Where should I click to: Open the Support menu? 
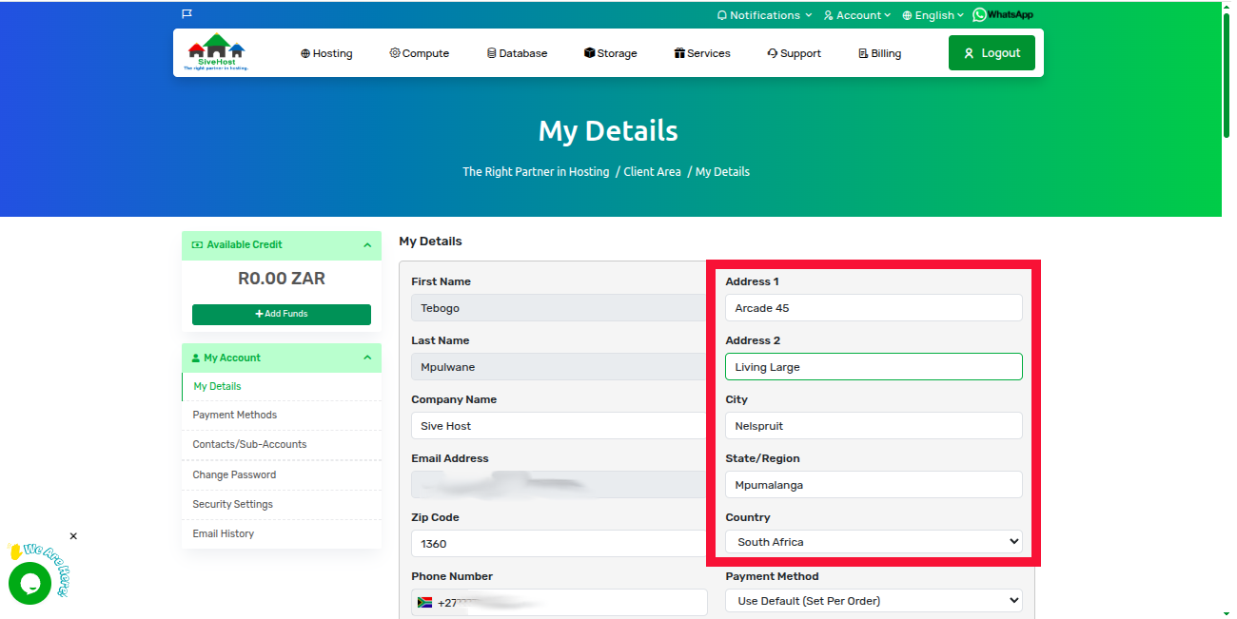pos(794,53)
